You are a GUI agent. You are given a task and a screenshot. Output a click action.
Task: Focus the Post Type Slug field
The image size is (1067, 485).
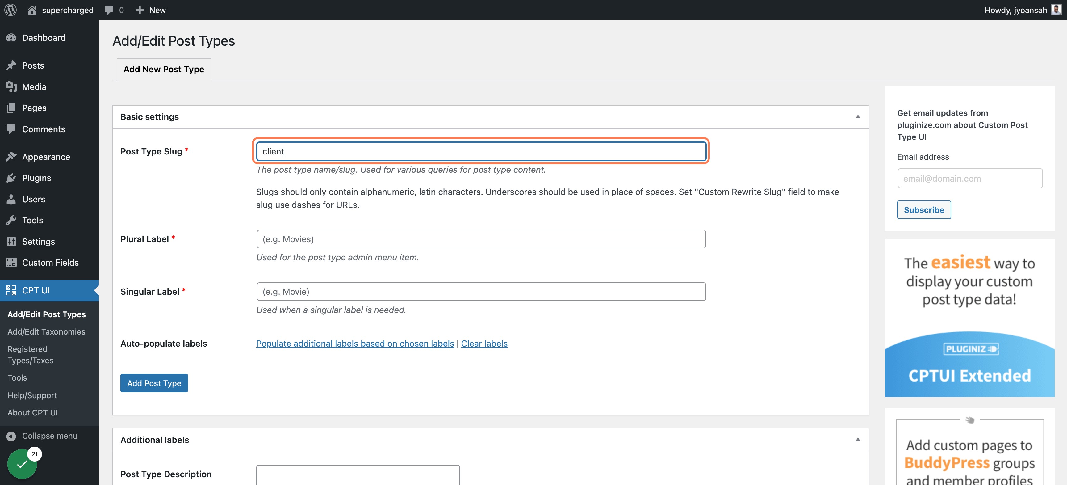(481, 151)
